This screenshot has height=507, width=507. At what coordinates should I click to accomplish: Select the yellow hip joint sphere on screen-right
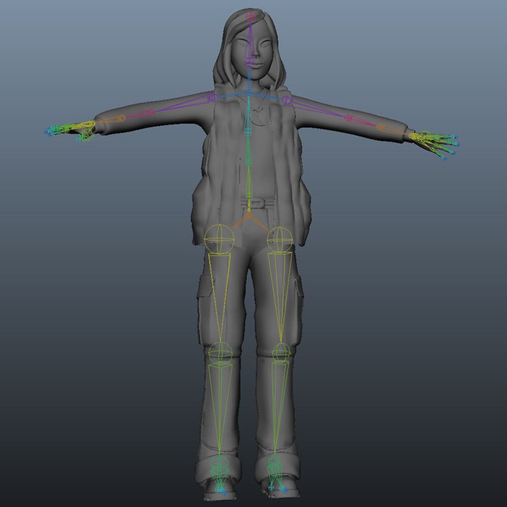[280, 239]
